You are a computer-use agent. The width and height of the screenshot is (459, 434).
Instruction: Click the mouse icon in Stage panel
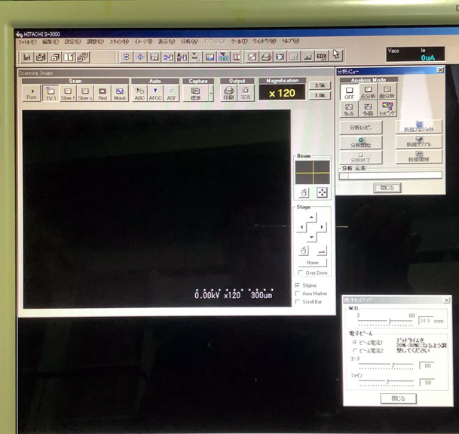pos(304,251)
